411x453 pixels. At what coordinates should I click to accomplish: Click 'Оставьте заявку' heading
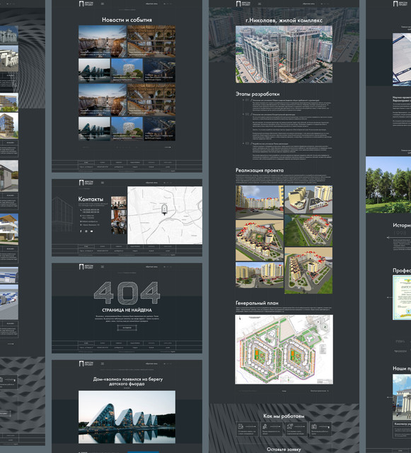pos(284,449)
